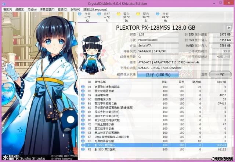Screen dimensions: 235x162
Task: Click status orb of attribute C4 row
Action: click(83, 129)
